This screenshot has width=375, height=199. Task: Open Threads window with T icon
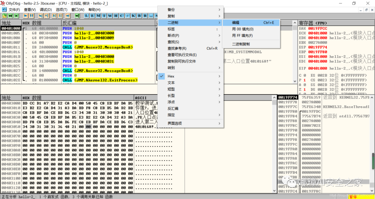point(104,16)
